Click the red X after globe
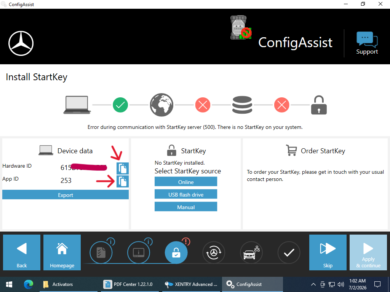The width and height of the screenshot is (390, 292). point(203,105)
